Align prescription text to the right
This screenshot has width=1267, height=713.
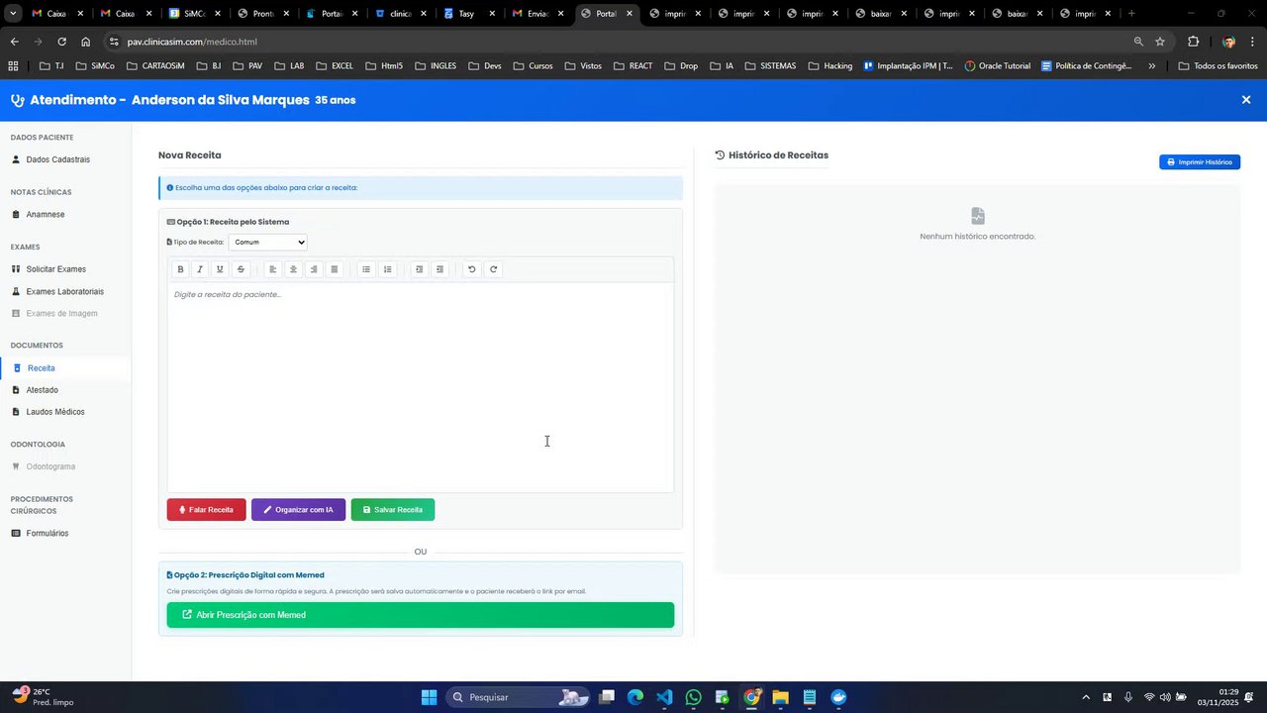point(314,269)
